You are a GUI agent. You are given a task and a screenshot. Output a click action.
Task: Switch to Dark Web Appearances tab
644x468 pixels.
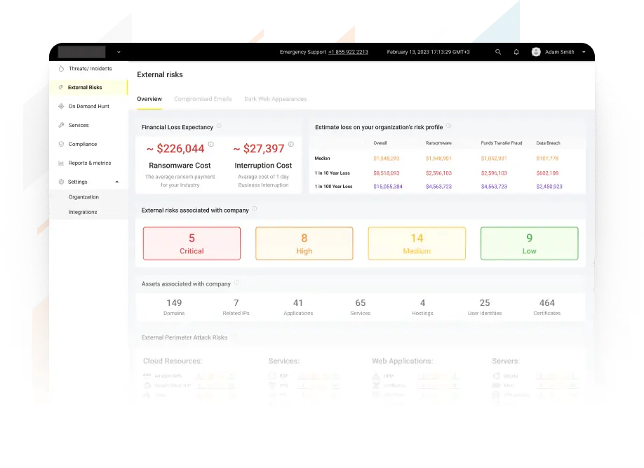click(x=276, y=99)
